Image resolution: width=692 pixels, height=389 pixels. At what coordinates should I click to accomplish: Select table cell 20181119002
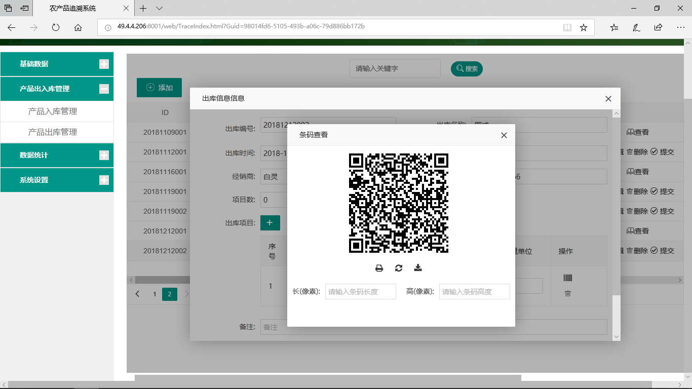pyautogui.click(x=165, y=211)
